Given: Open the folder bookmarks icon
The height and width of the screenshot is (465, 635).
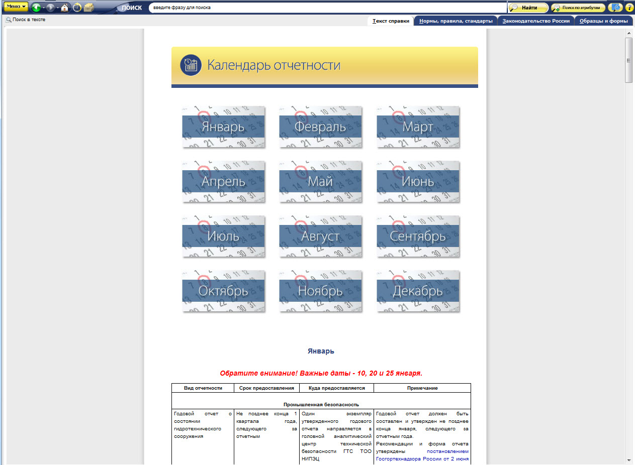Looking at the screenshot, I should point(89,8).
